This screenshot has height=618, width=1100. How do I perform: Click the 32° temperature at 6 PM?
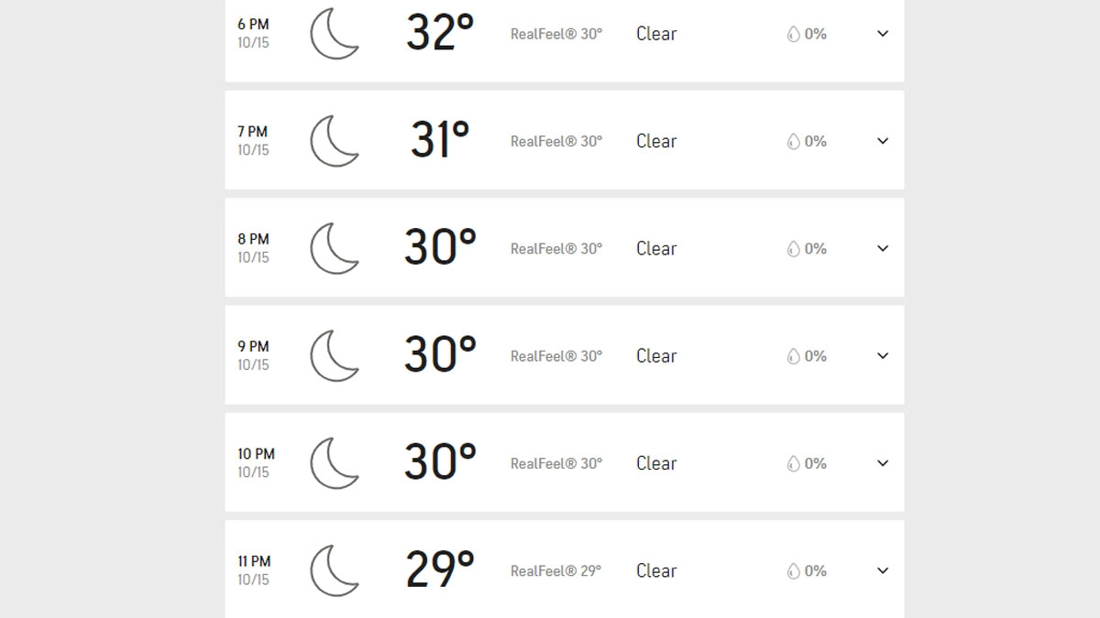click(x=440, y=34)
